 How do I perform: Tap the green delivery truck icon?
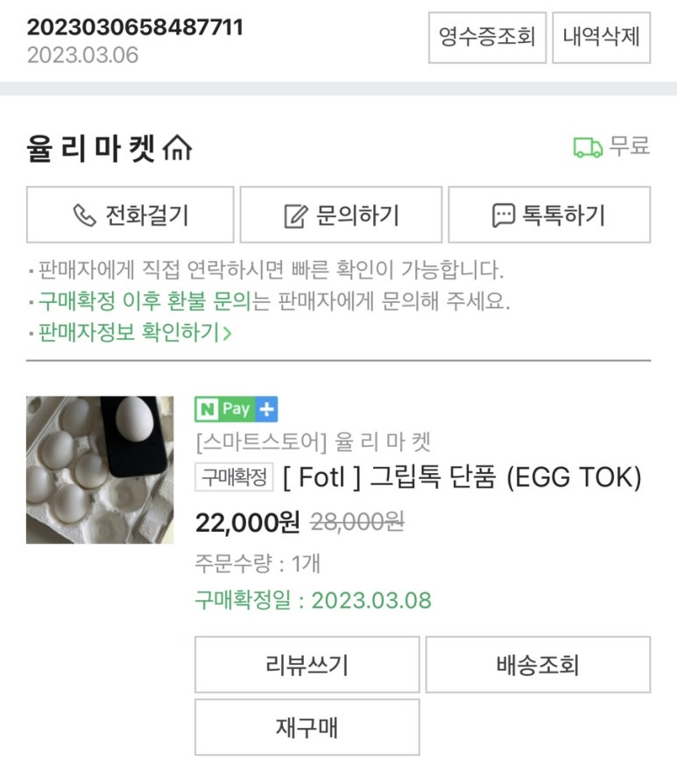[x=588, y=147]
